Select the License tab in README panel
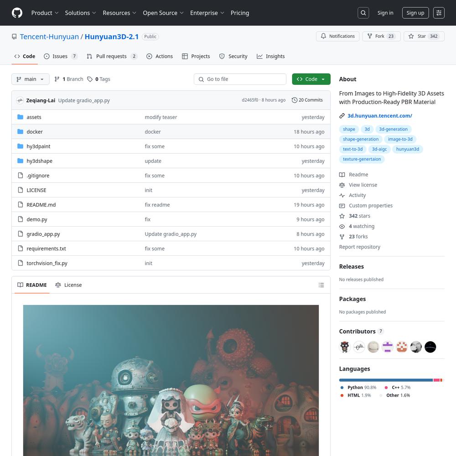 click(x=68, y=285)
